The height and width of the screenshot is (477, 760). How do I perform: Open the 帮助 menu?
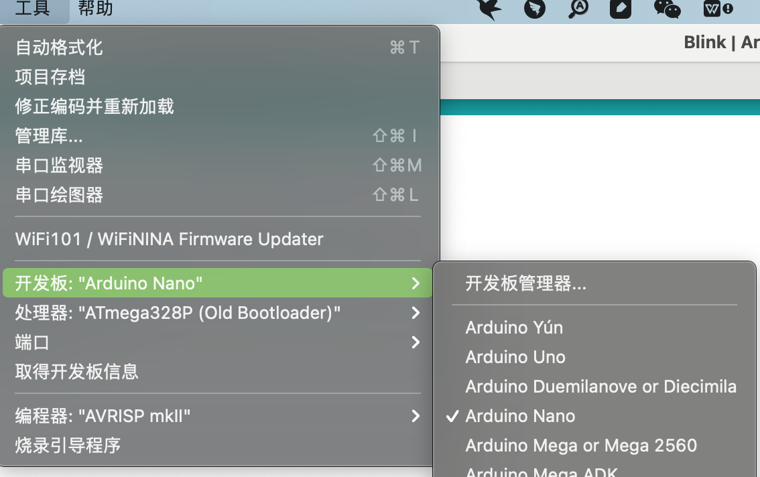coord(95,9)
